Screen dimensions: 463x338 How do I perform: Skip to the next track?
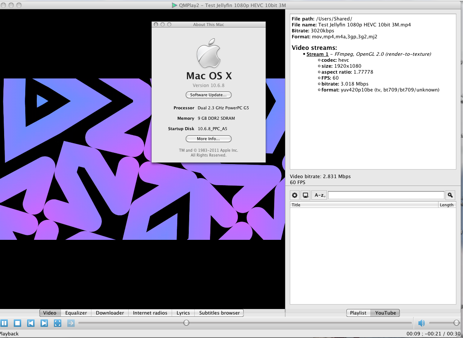(x=44, y=323)
